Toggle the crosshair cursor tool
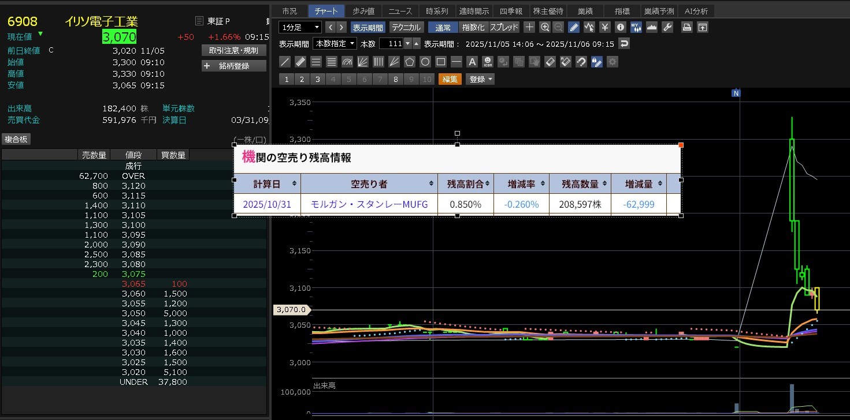 pos(529,27)
